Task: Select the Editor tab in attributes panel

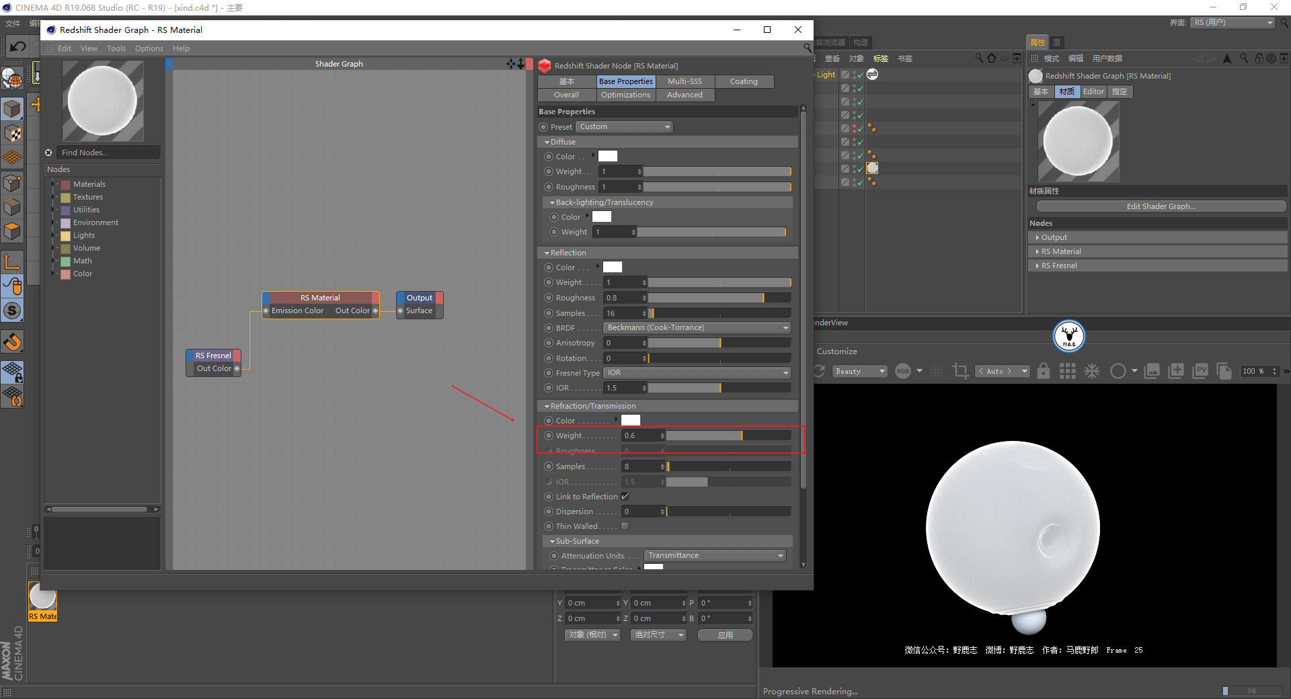Action: pyautogui.click(x=1093, y=91)
